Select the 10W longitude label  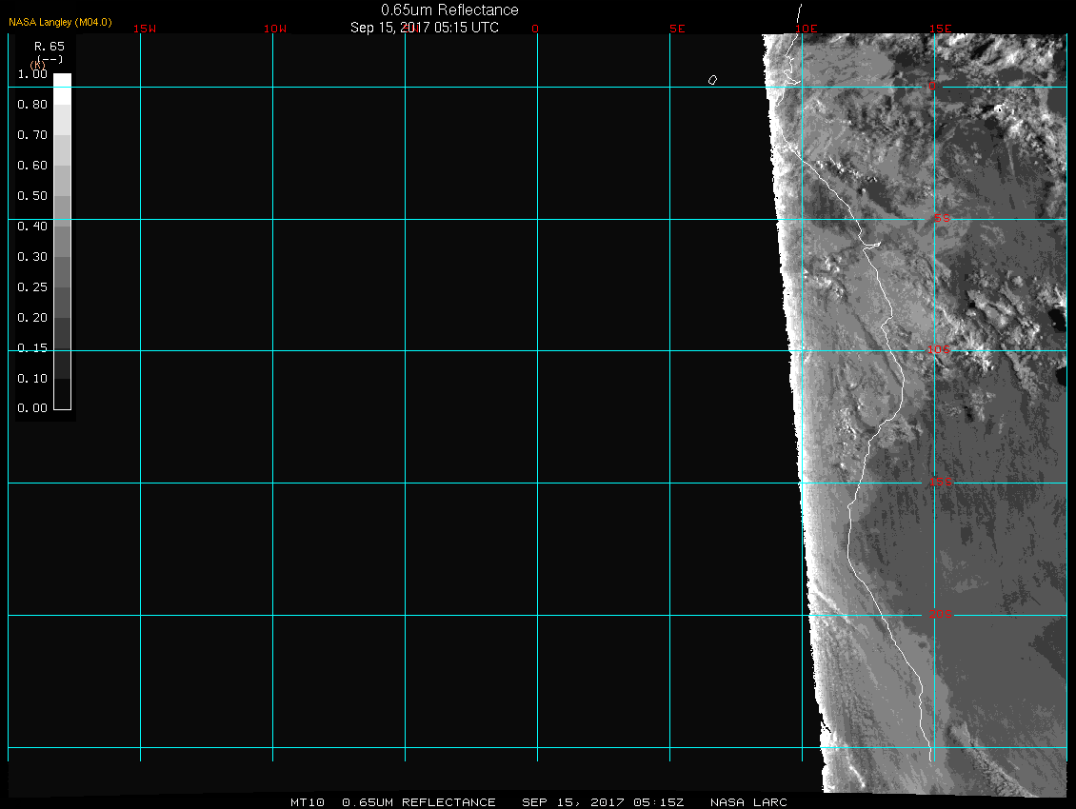pyautogui.click(x=275, y=29)
